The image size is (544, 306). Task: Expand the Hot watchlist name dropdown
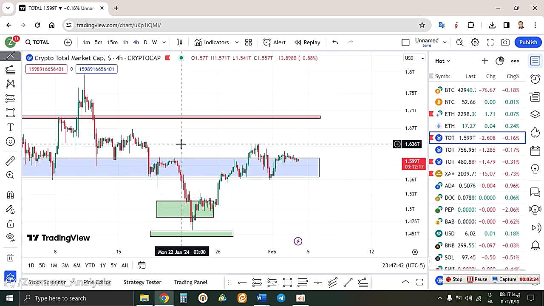[442, 61]
